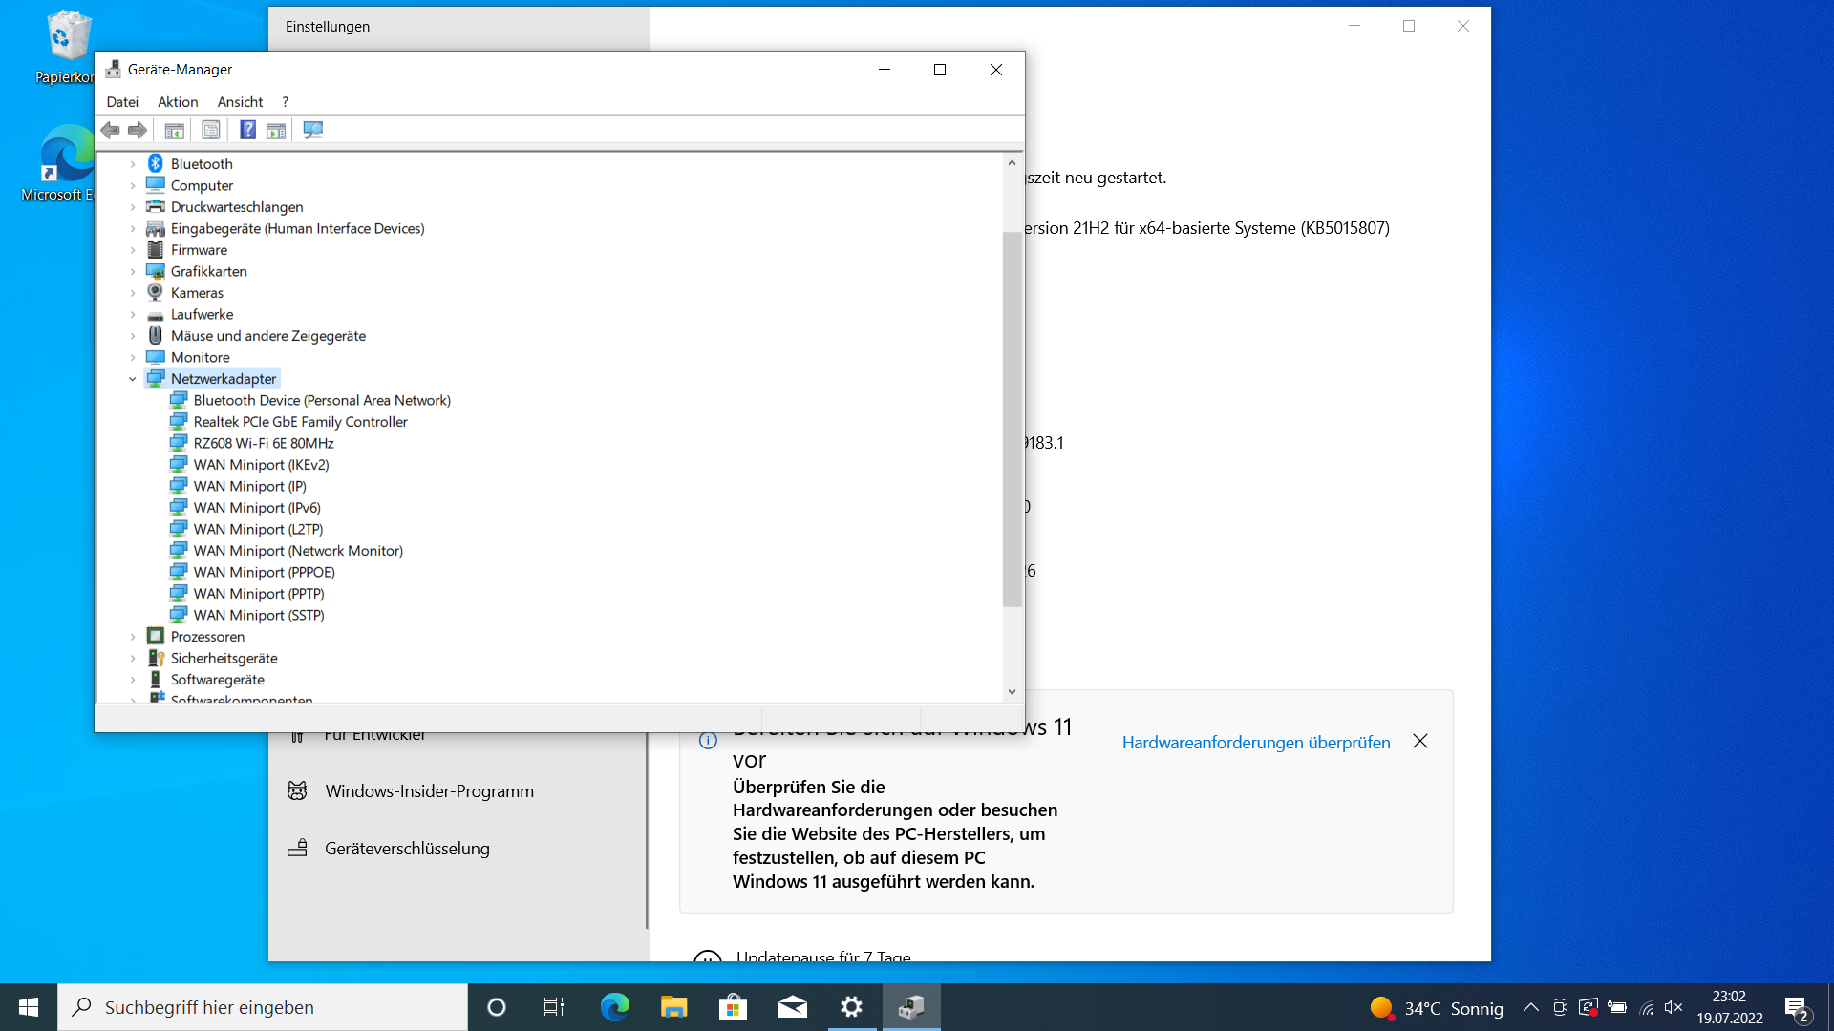
Task: Open the Windows-Insider-Programm settings entry
Action: (x=429, y=790)
